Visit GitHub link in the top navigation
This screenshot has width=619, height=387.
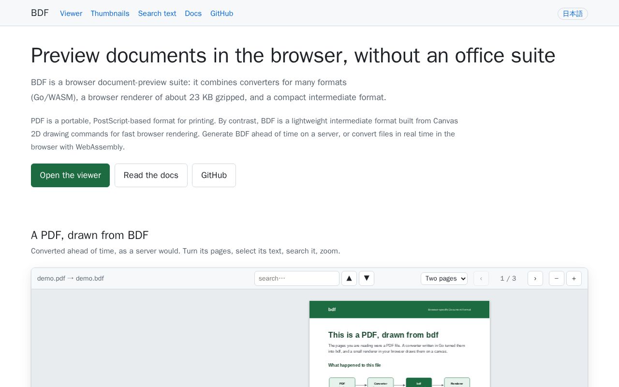pos(221,14)
